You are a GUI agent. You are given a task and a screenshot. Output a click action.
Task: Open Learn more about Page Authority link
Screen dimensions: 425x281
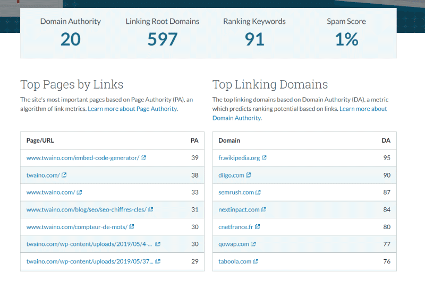pyautogui.click(x=132, y=109)
